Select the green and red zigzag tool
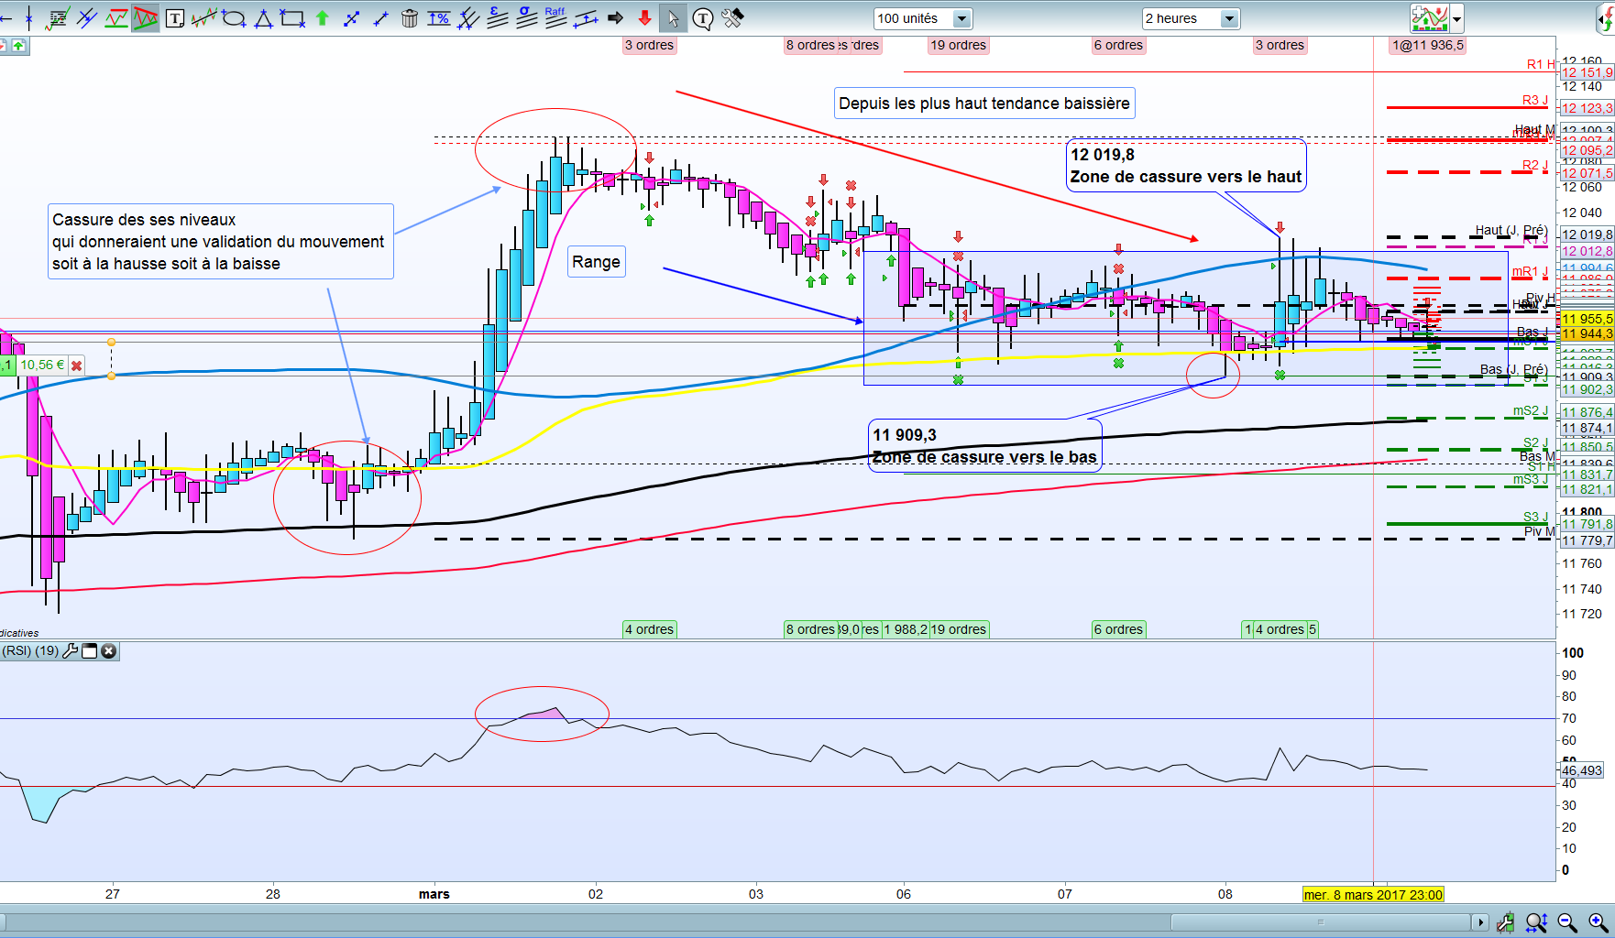Image resolution: width=1615 pixels, height=938 pixels. (116, 17)
